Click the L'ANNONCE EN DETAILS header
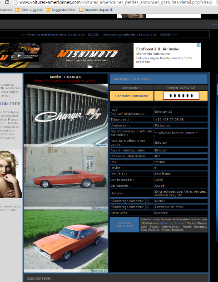This screenshot has height=282, width=218. pyautogui.click(x=159, y=79)
